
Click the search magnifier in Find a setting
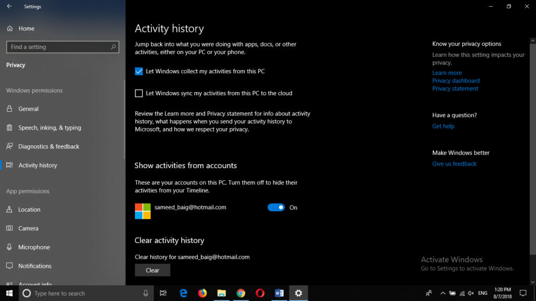pyautogui.click(x=114, y=47)
